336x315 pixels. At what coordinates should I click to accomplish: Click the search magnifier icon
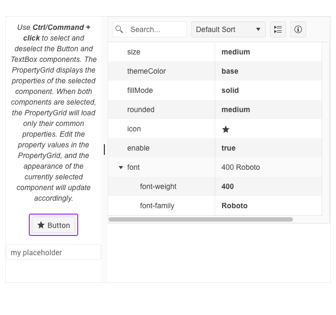[119, 29]
